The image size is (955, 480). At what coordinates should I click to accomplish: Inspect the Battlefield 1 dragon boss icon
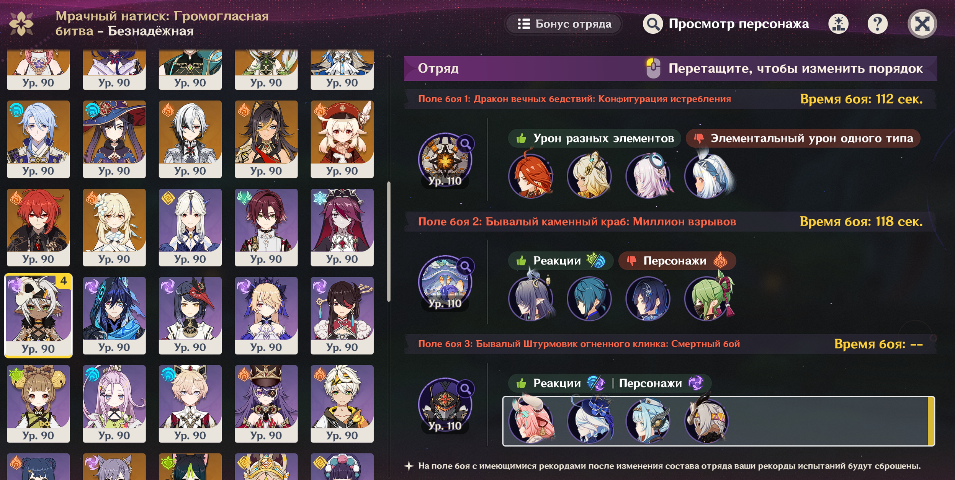(445, 160)
